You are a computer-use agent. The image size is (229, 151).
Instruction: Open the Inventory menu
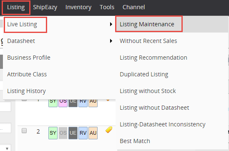pos(78,7)
